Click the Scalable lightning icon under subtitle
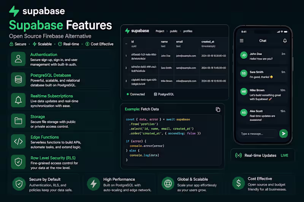The height and width of the screenshot is (202, 304). click(35, 44)
